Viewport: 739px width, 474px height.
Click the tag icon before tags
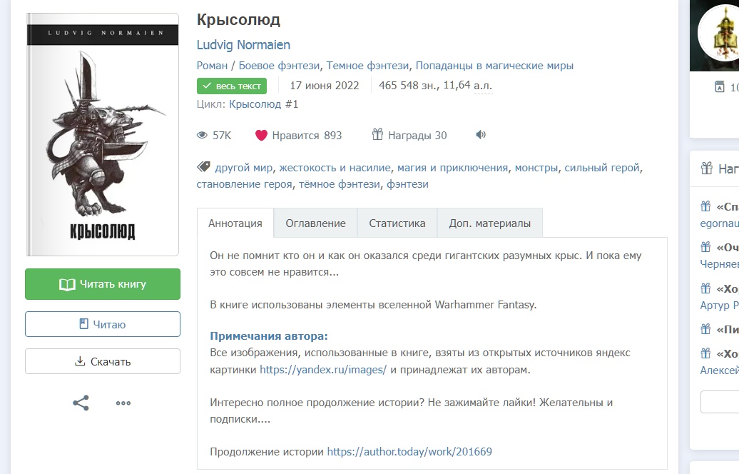coord(203,168)
